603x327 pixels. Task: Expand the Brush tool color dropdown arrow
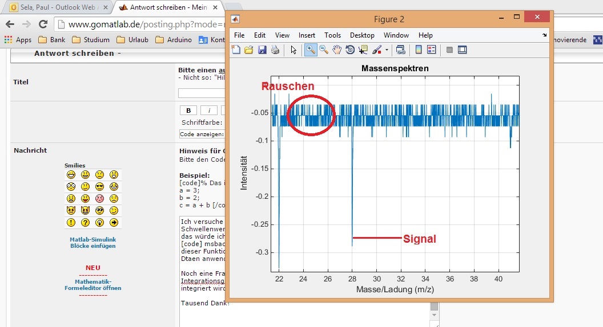[x=387, y=50]
